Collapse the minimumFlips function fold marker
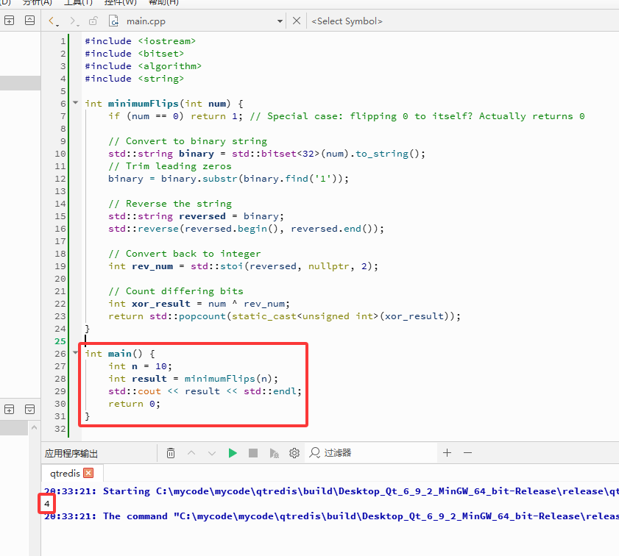This screenshot has height=556, width=619. tap(75, 103)
